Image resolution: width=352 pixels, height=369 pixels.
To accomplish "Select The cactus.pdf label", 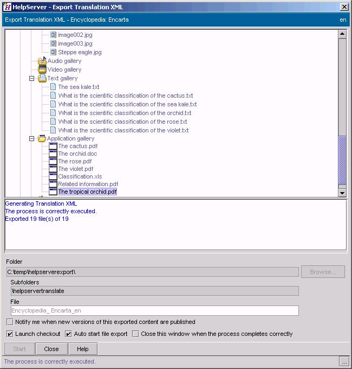I will (x=78, y=146).
